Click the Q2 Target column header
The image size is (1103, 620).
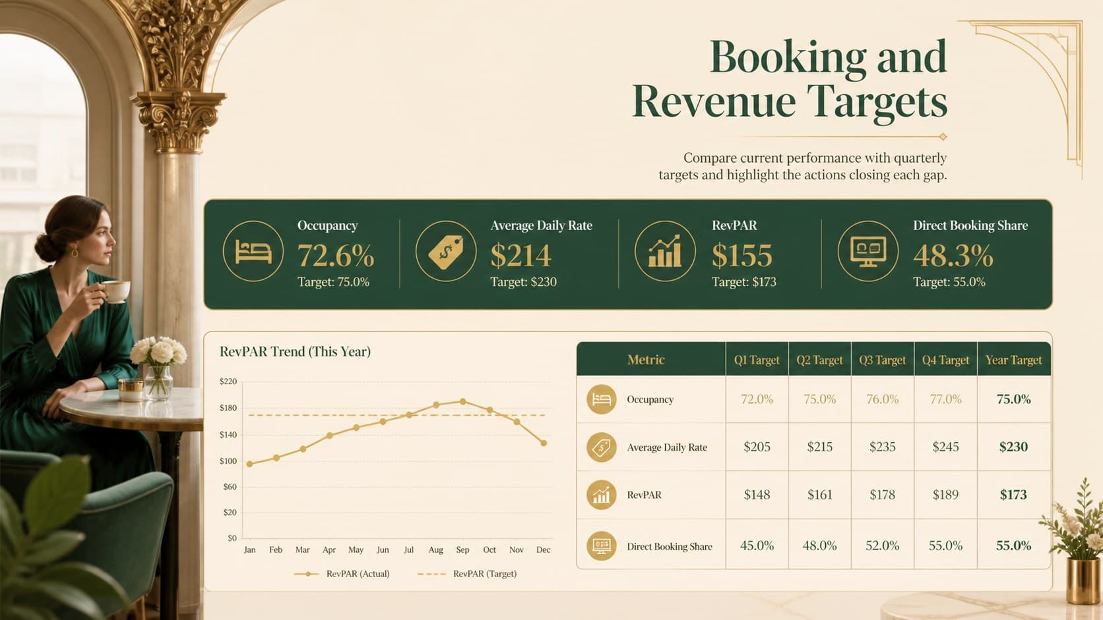(x=820, y=360)
